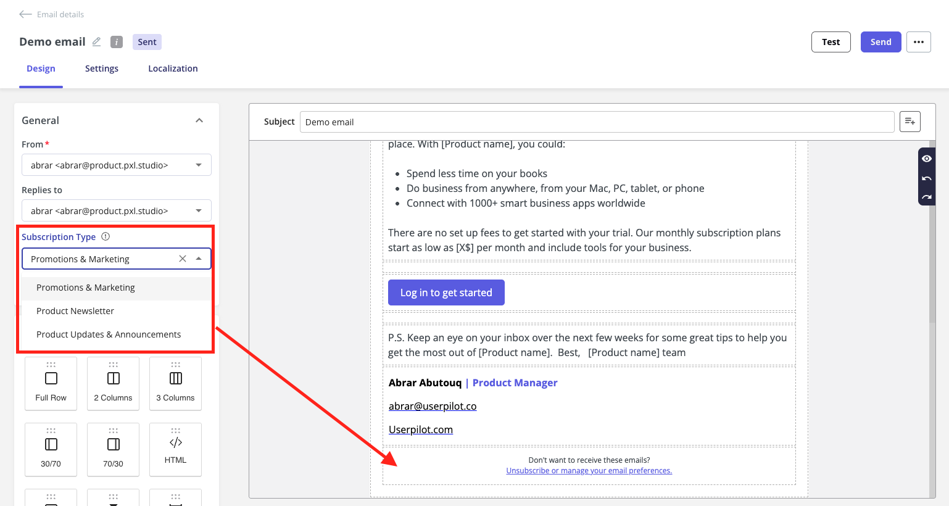Toggle preview with the eye icon
Viewport: 949px width, 506px height.
click(x=927, y=159)
